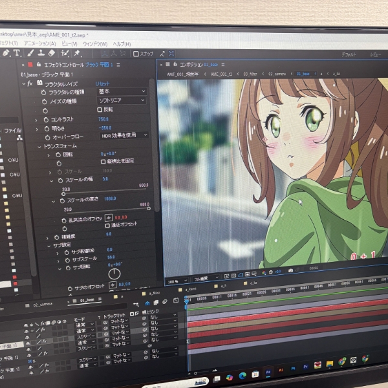Click the 乱気流のオフセット crosshair point picker
Viewport: 388px width, 388px height.
[x=109, y=218]
